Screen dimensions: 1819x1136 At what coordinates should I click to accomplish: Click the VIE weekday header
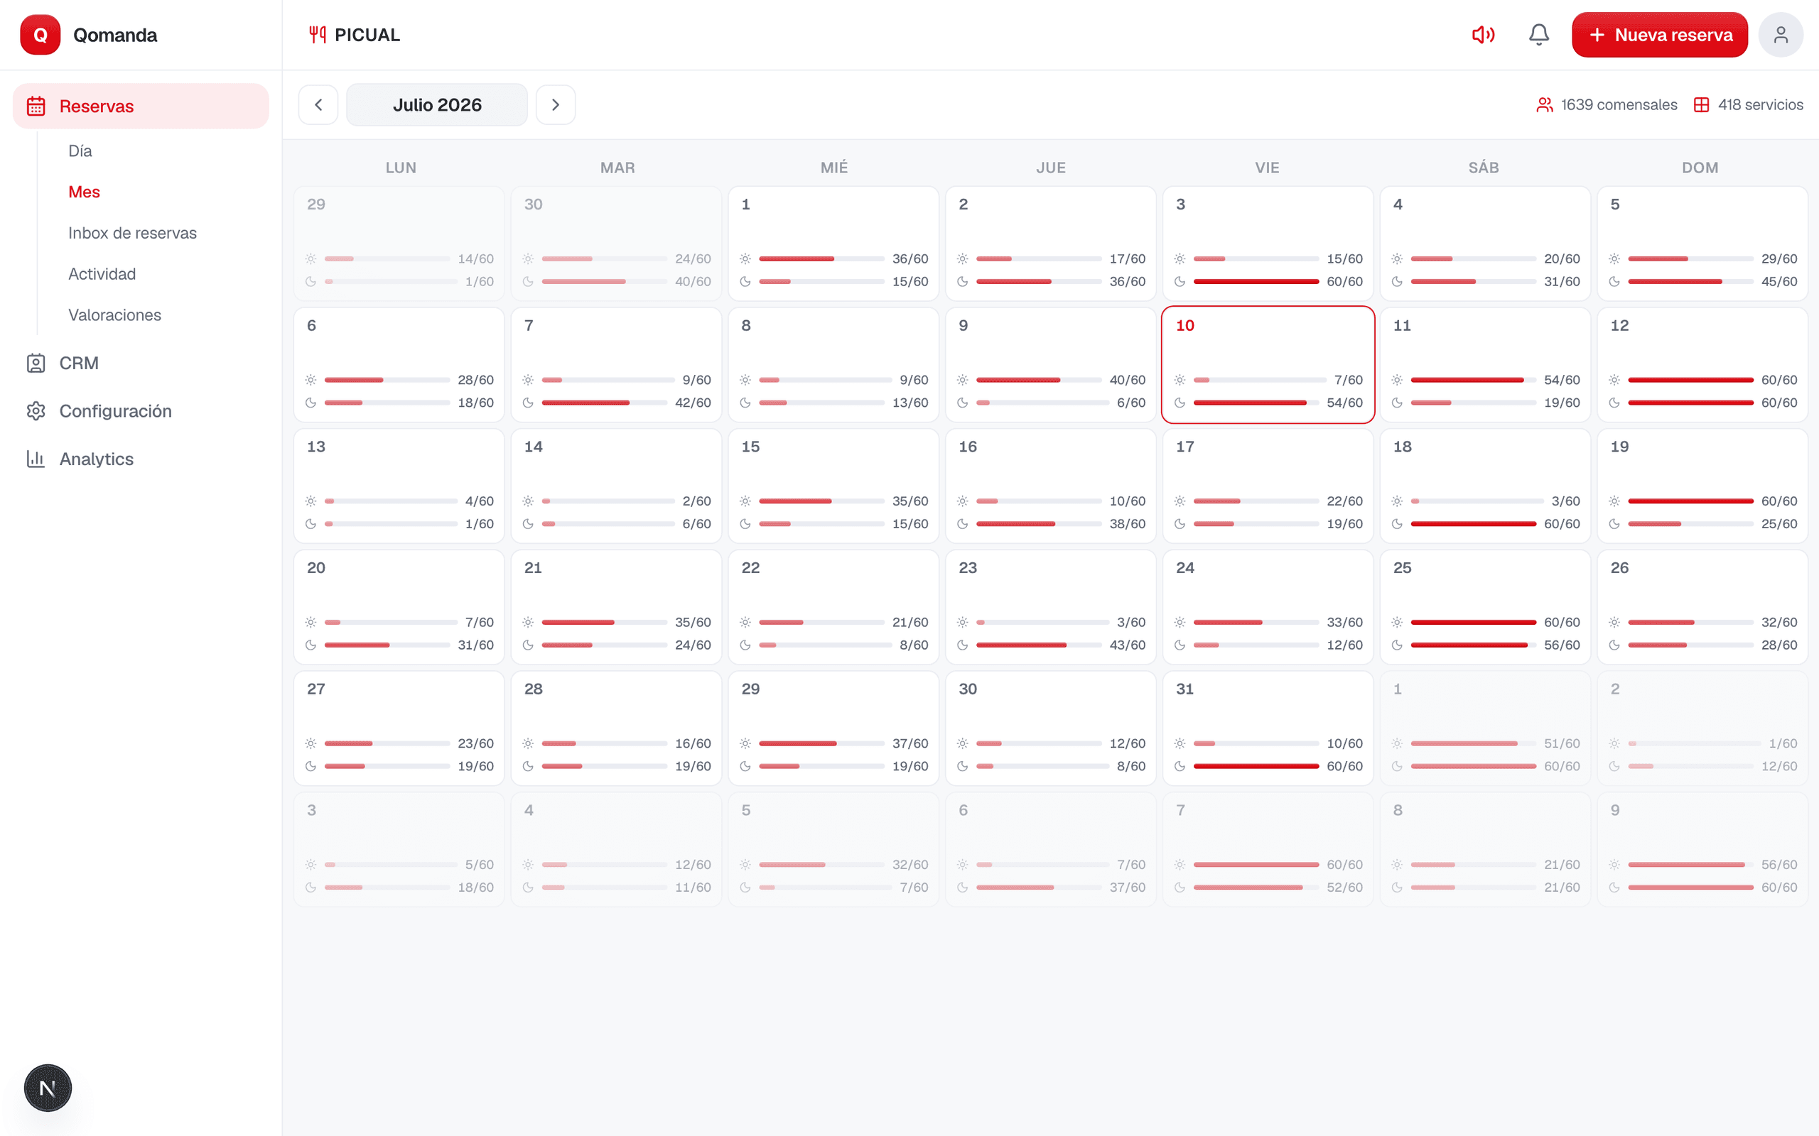pyautogui.click(x=1266, y=168)
